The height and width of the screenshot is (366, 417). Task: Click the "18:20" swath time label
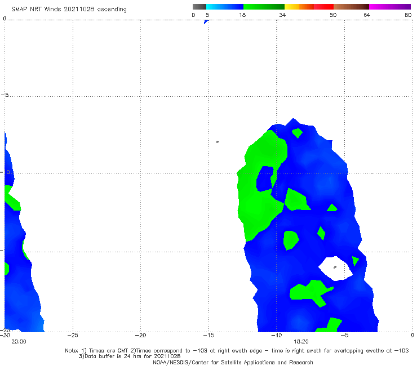tap(301, 342)
